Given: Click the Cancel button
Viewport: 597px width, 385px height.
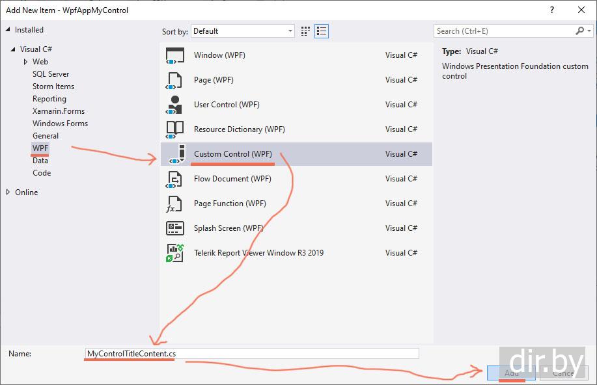Looking at the screenshot, I should tap(564, 373).
